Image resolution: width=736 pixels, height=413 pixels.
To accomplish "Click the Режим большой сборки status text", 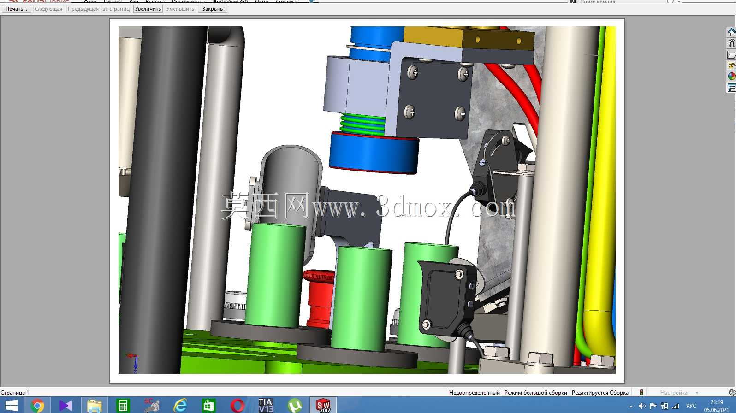I will [536, 393].
